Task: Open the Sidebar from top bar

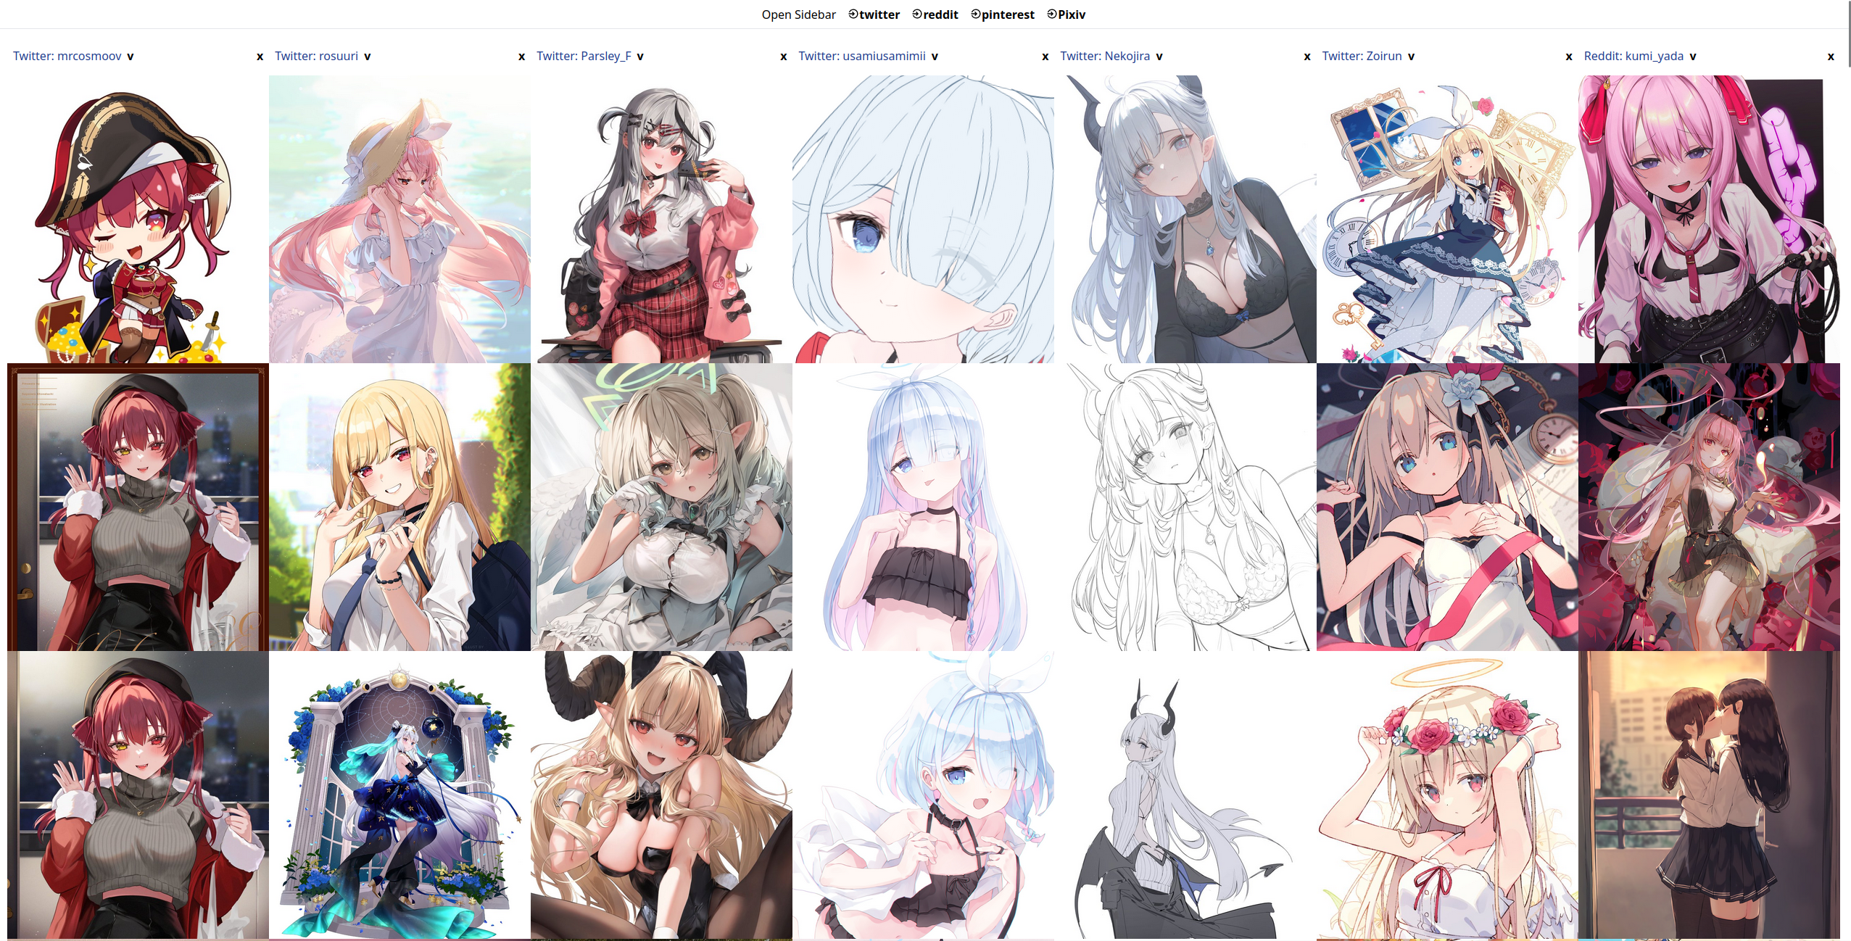Action: 798,14
